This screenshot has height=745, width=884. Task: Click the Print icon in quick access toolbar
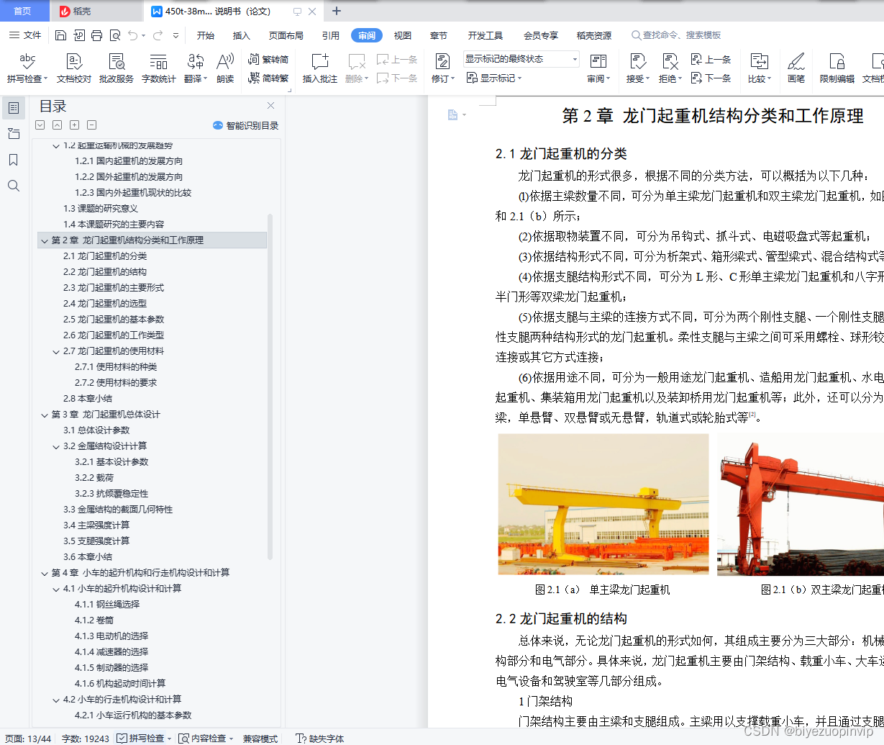(x=96, y=35)
